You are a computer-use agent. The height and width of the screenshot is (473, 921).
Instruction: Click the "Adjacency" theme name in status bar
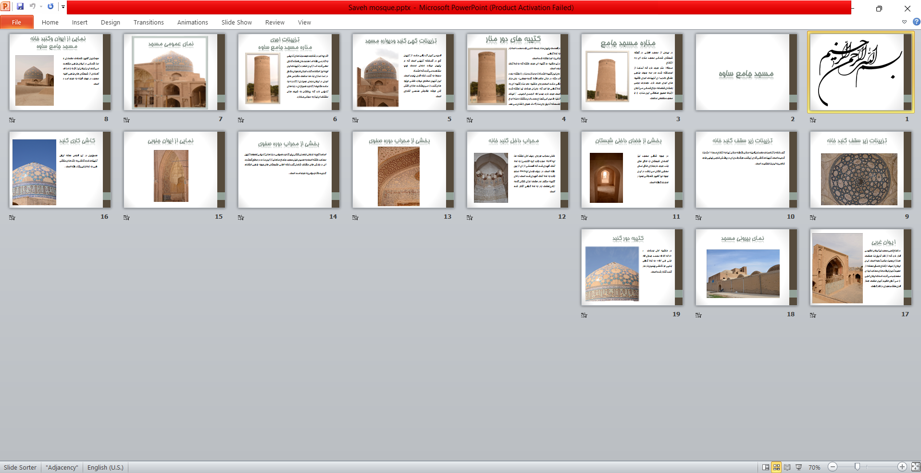pyautogui.click(x=62, y=467)
